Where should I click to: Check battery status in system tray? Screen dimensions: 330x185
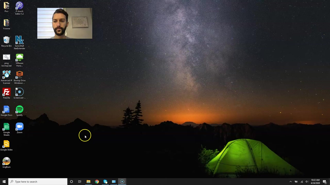coord(296,182)
